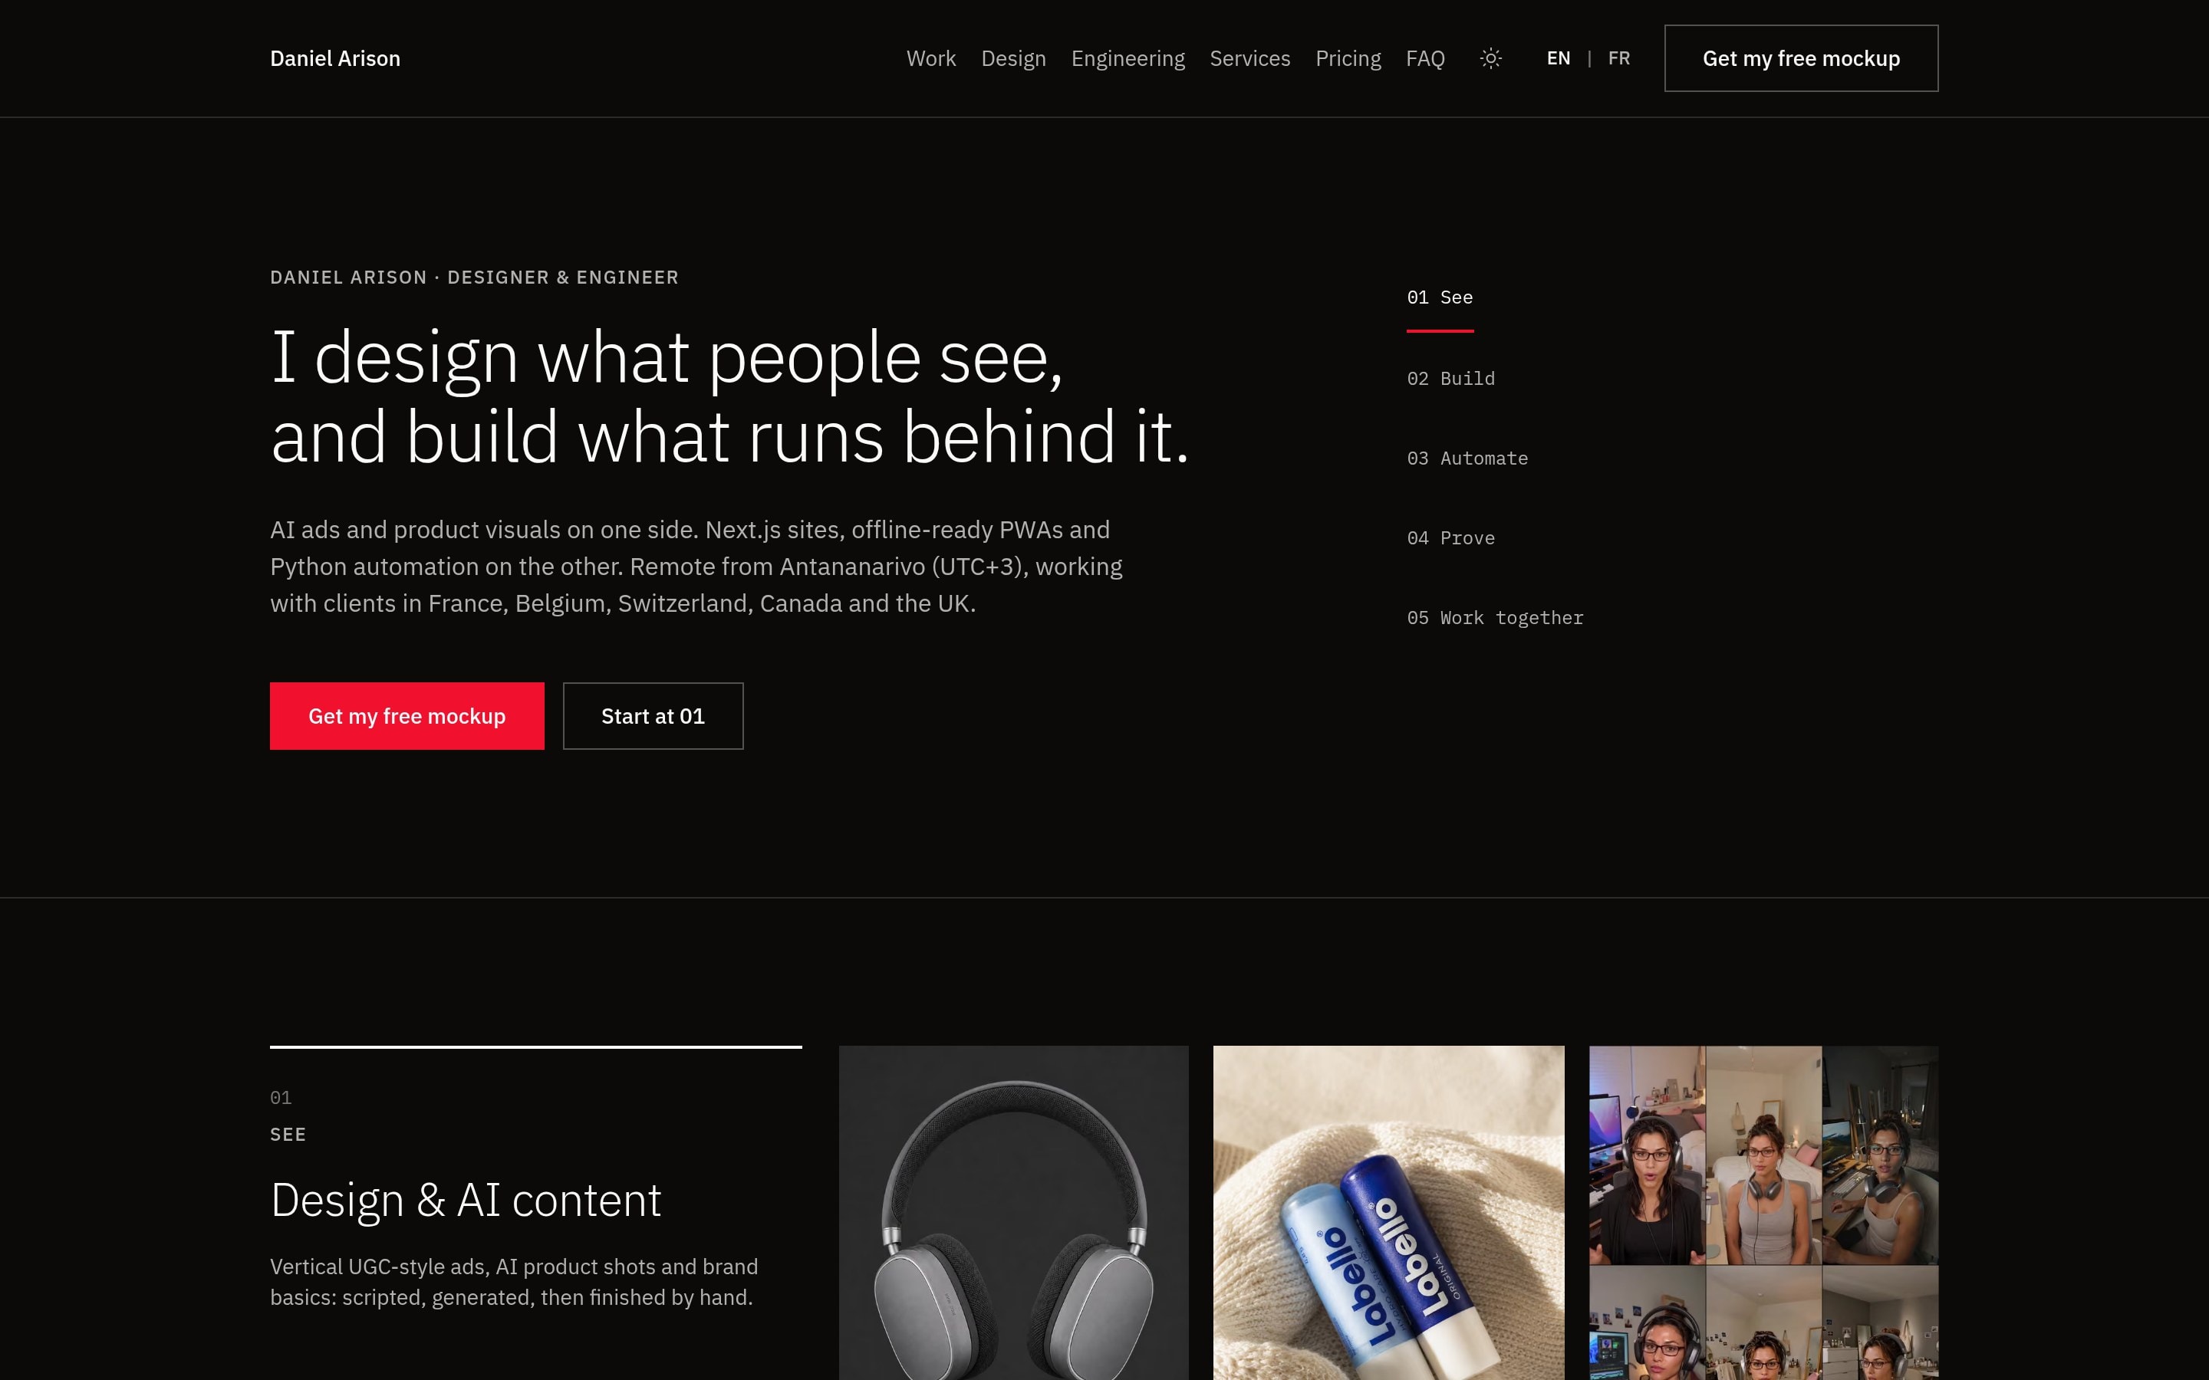Open the Work nav item
Screen dimensions: 2209x1380
point(931,58)
